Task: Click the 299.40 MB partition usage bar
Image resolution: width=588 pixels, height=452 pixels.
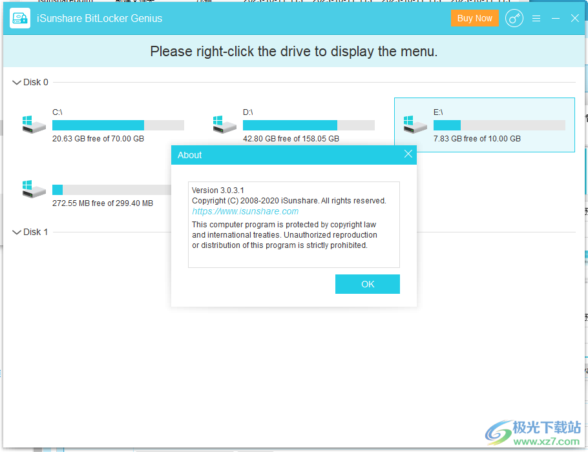Action: point(112,190)
